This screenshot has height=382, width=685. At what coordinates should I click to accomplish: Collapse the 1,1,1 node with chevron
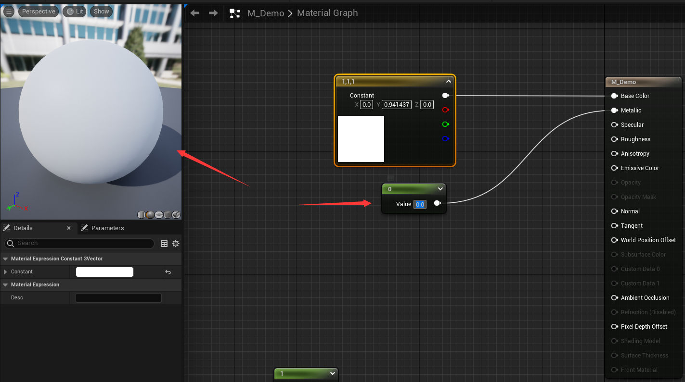click(x=448, y=82)
